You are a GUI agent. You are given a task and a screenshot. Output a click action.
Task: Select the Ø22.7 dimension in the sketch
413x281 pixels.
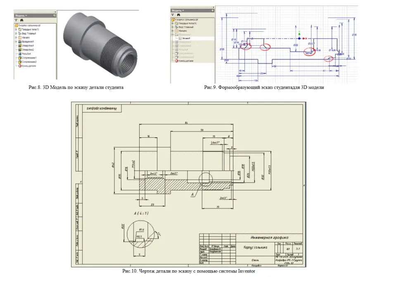pyautogui.click(x=311, y=44)
